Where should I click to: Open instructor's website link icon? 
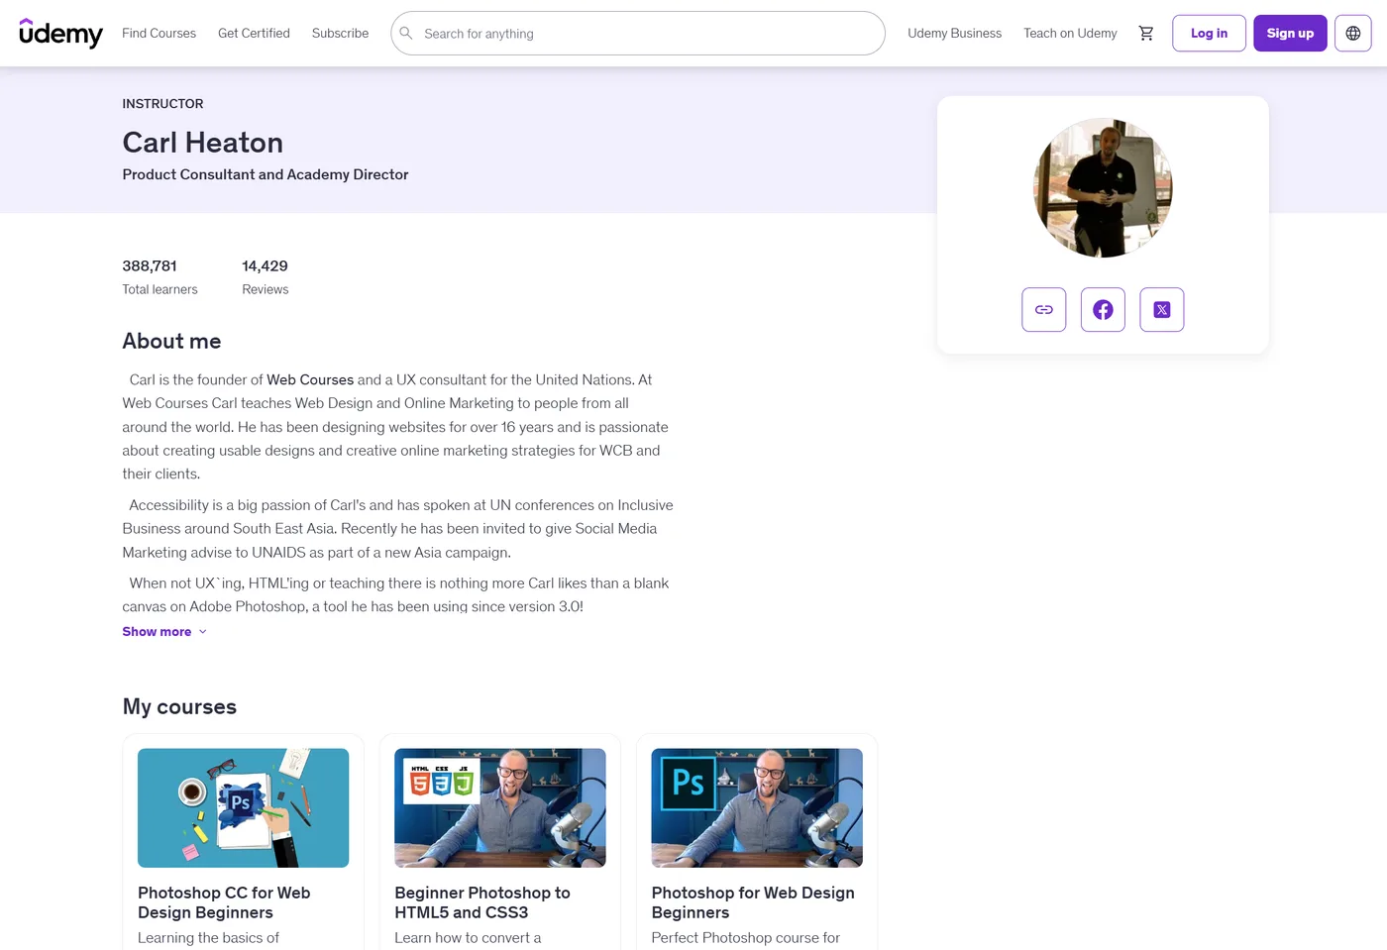(x=1044, y=310)
